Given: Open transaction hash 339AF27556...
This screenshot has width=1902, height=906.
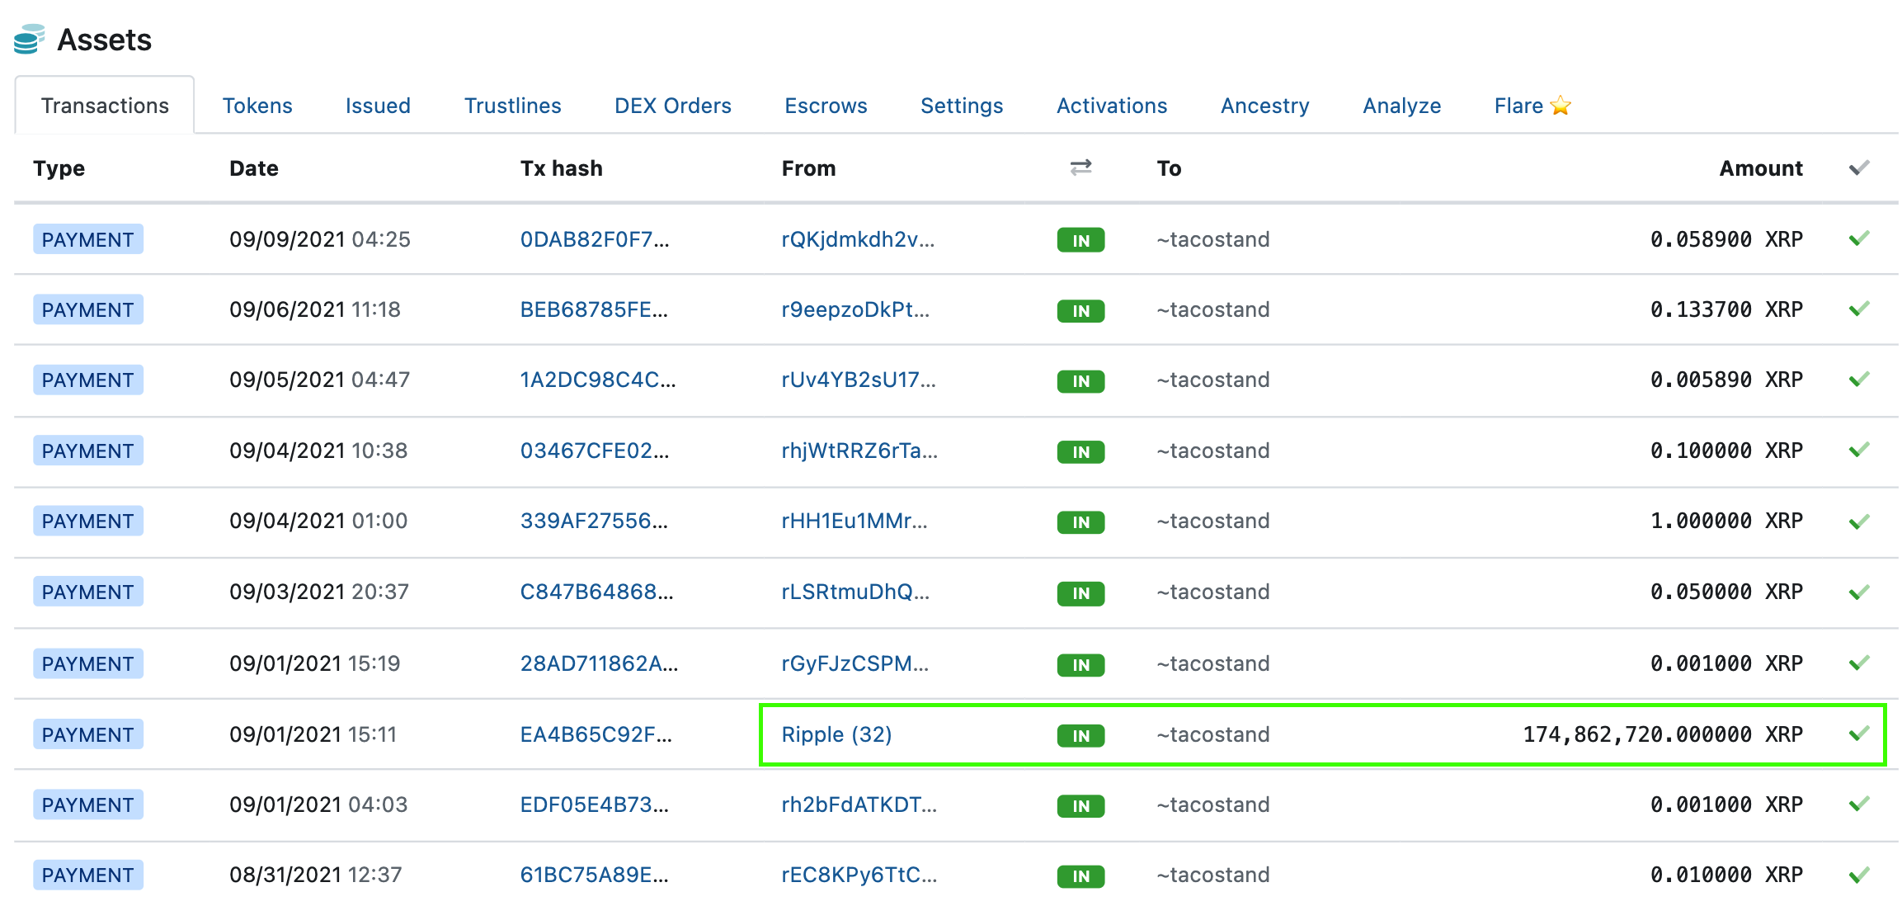Looking at the screenshot, I should [594, 521].
